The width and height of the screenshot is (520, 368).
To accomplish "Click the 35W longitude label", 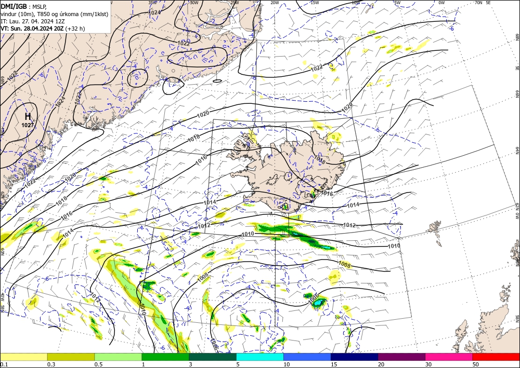I will (152, 3).
